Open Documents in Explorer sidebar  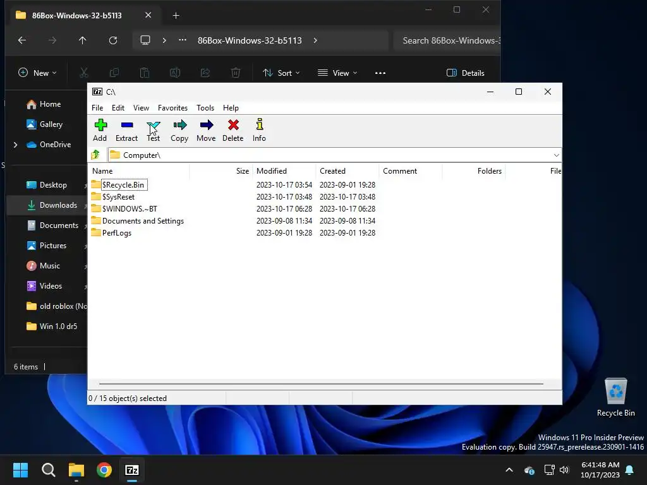click(x=52, y=225)
